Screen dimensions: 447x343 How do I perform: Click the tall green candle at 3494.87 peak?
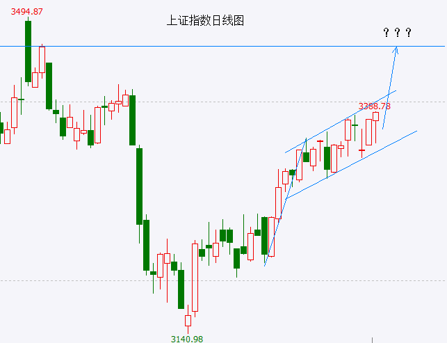pos(29,51)
